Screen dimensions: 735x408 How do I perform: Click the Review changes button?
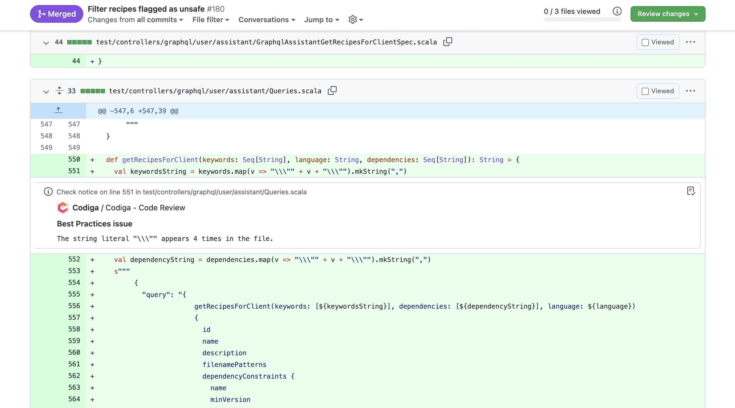click(x=667, y=14)
